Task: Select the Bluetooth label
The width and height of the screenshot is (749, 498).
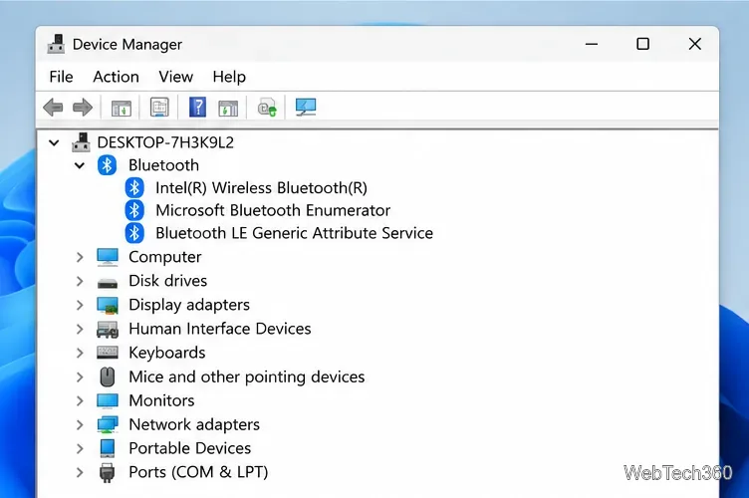Action: [x=163, y=165]
